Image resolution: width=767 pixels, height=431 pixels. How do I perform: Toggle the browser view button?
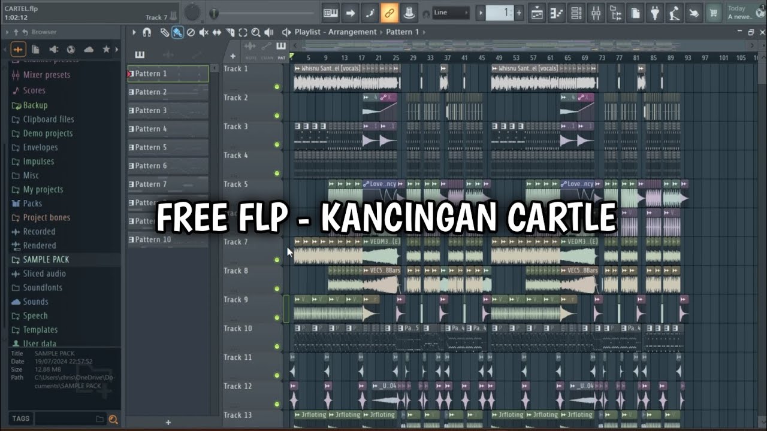615,12
